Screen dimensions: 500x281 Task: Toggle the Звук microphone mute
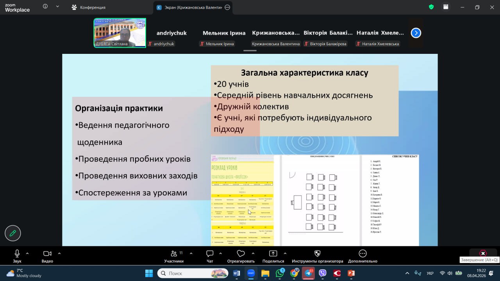17,254
